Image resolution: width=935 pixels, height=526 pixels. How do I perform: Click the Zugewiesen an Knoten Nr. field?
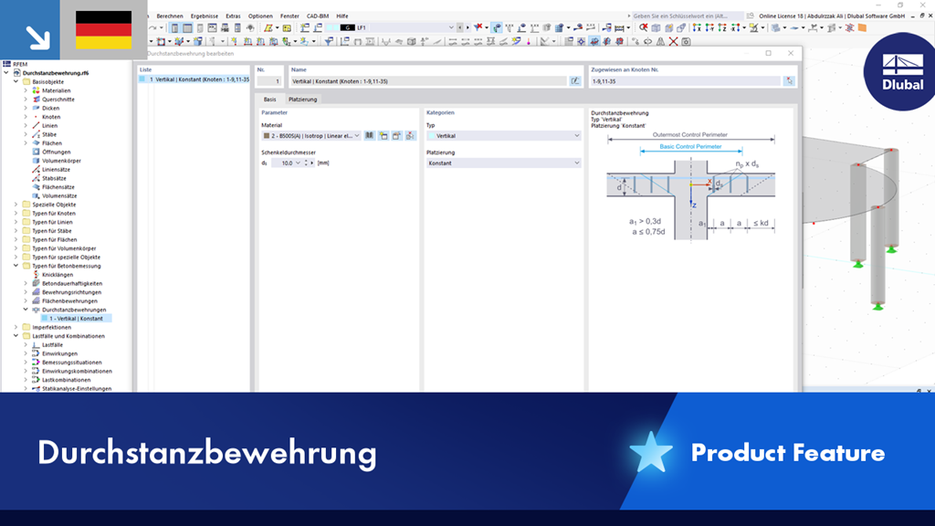coord(685,81)
